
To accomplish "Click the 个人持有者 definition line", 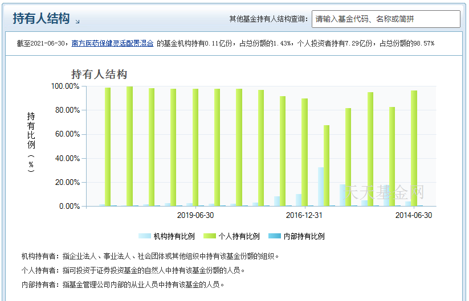I will coord(133,270).
